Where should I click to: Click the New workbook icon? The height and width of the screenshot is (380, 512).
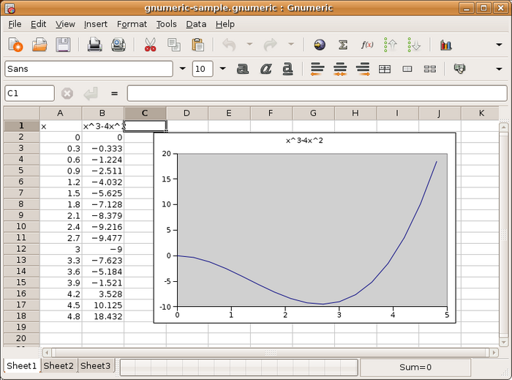(x=15, y=45)
